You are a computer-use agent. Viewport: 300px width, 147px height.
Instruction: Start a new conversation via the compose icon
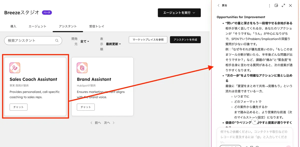(x=276, y=5)
